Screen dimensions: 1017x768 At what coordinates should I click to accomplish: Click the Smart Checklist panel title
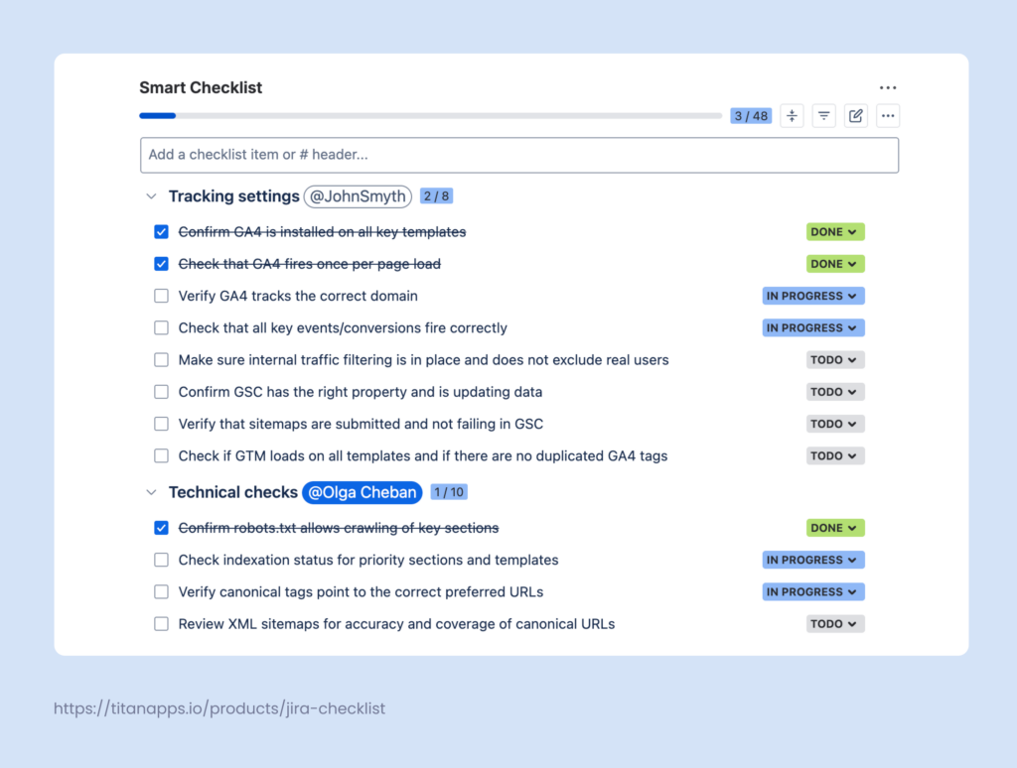[201, 87]
